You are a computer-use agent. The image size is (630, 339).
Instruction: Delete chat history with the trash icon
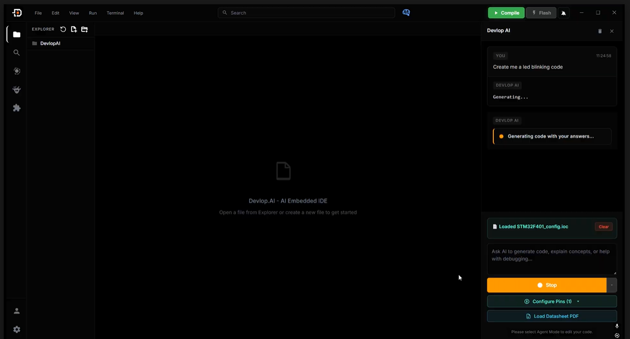pyautogui.click(x=600, y=30)
